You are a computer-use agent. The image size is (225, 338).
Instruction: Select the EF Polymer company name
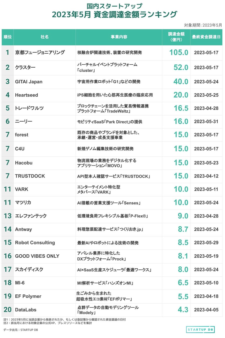coord(28,296)
